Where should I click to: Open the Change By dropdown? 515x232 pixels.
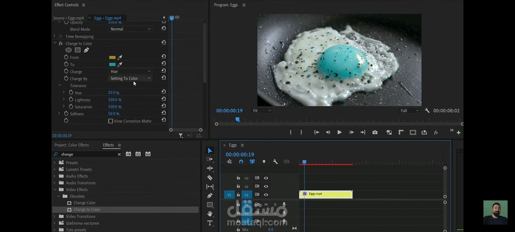tap(130, 78)
